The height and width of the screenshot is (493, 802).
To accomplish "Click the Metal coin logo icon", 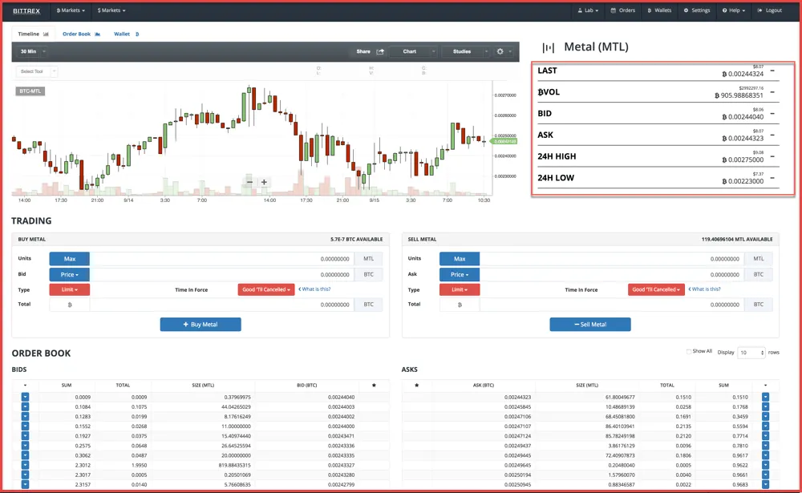I will tap(548, 47).
